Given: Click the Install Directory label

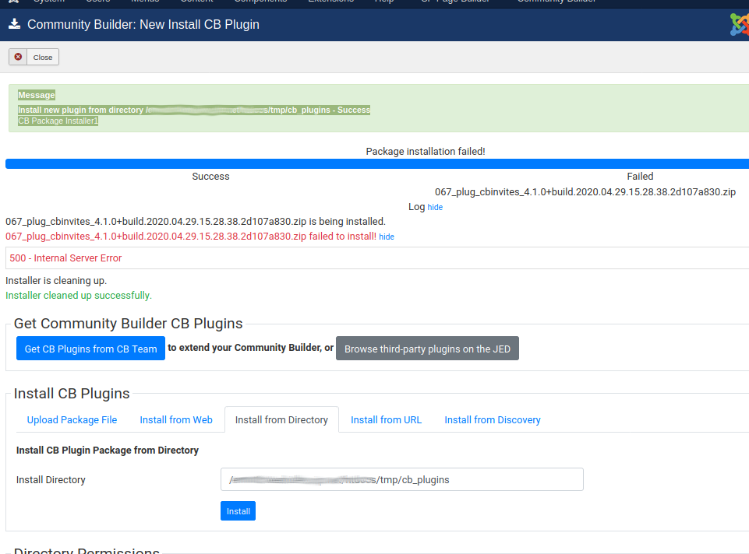Looking at the screenshot, I should (x=51, y=480).
